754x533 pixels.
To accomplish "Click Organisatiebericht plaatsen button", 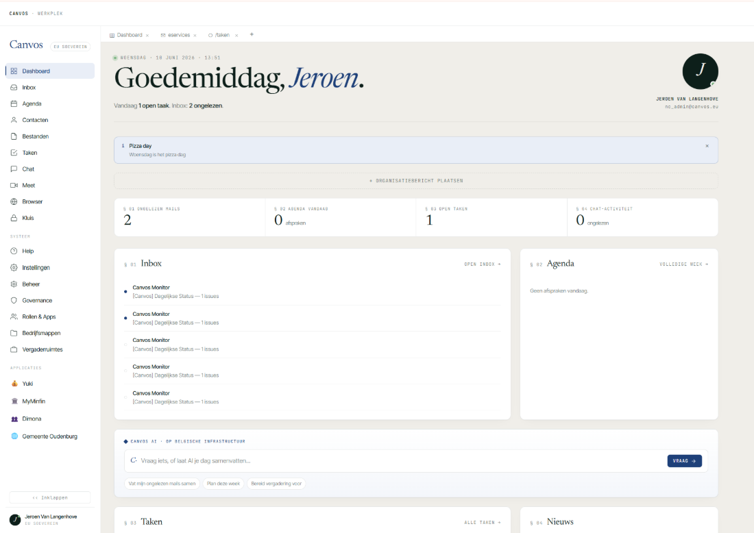I will 416,181.
